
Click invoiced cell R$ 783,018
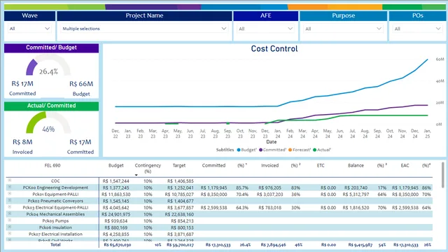coord(270,208)
